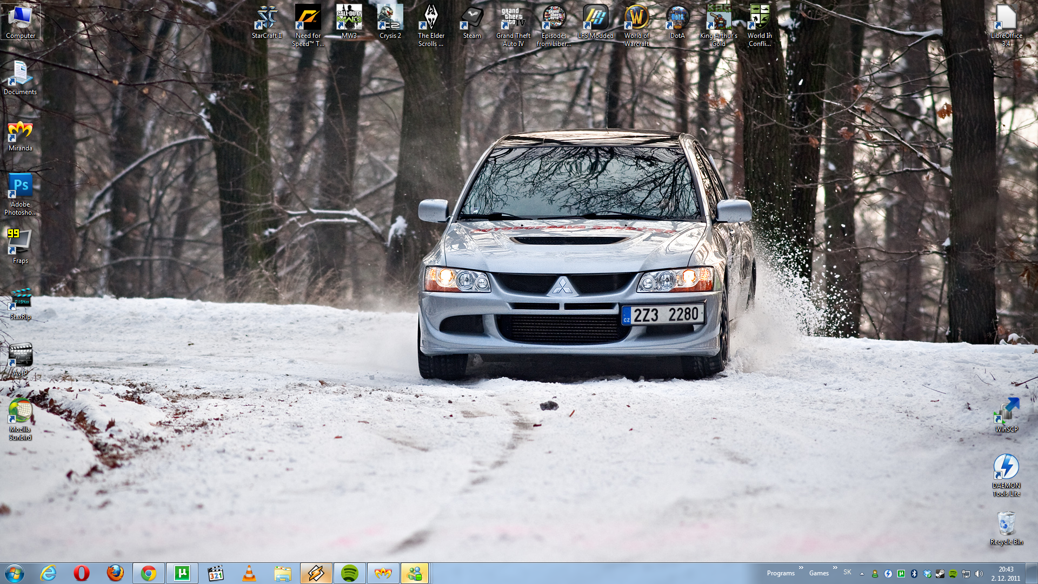Open Spotify from the taskbar

coord(349,573)
